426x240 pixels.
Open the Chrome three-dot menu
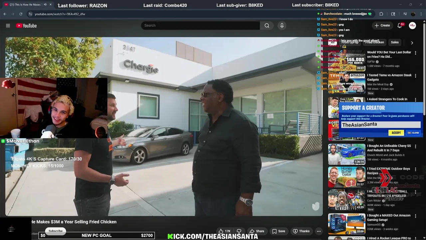tap(421, 14)
